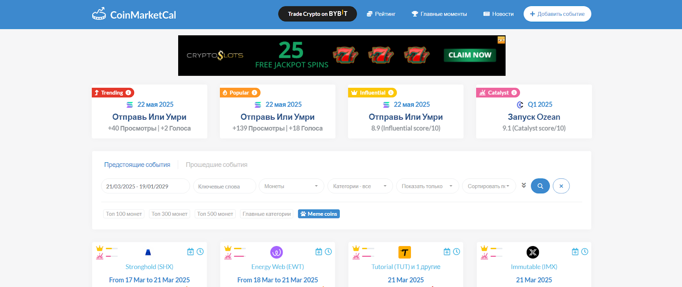Click the 8.9 (Influential score/10) text
682x287 pixels.
[406, 128]
